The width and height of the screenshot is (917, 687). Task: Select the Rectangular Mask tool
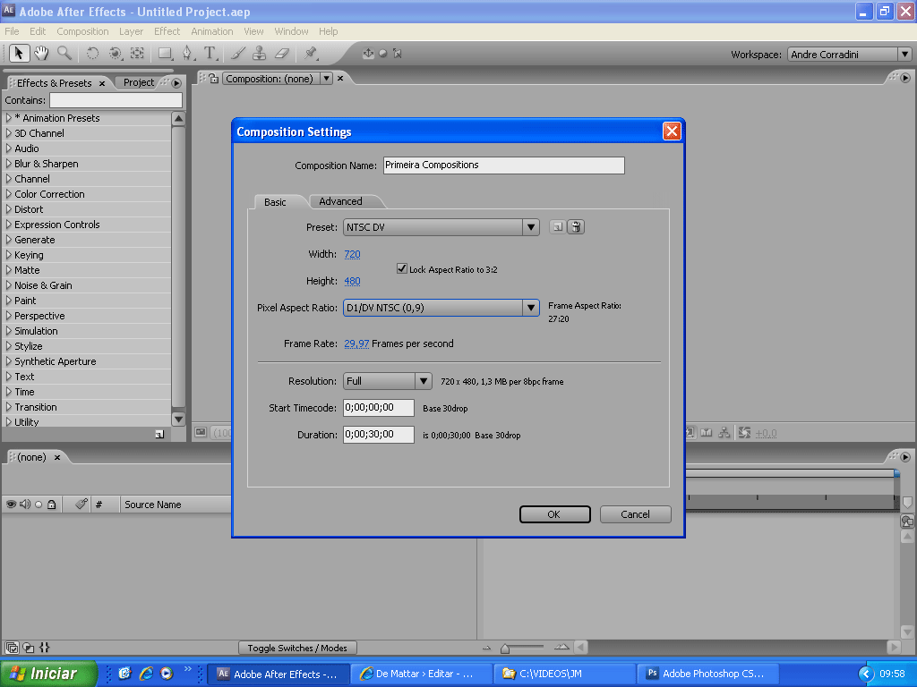pos(166,53)
